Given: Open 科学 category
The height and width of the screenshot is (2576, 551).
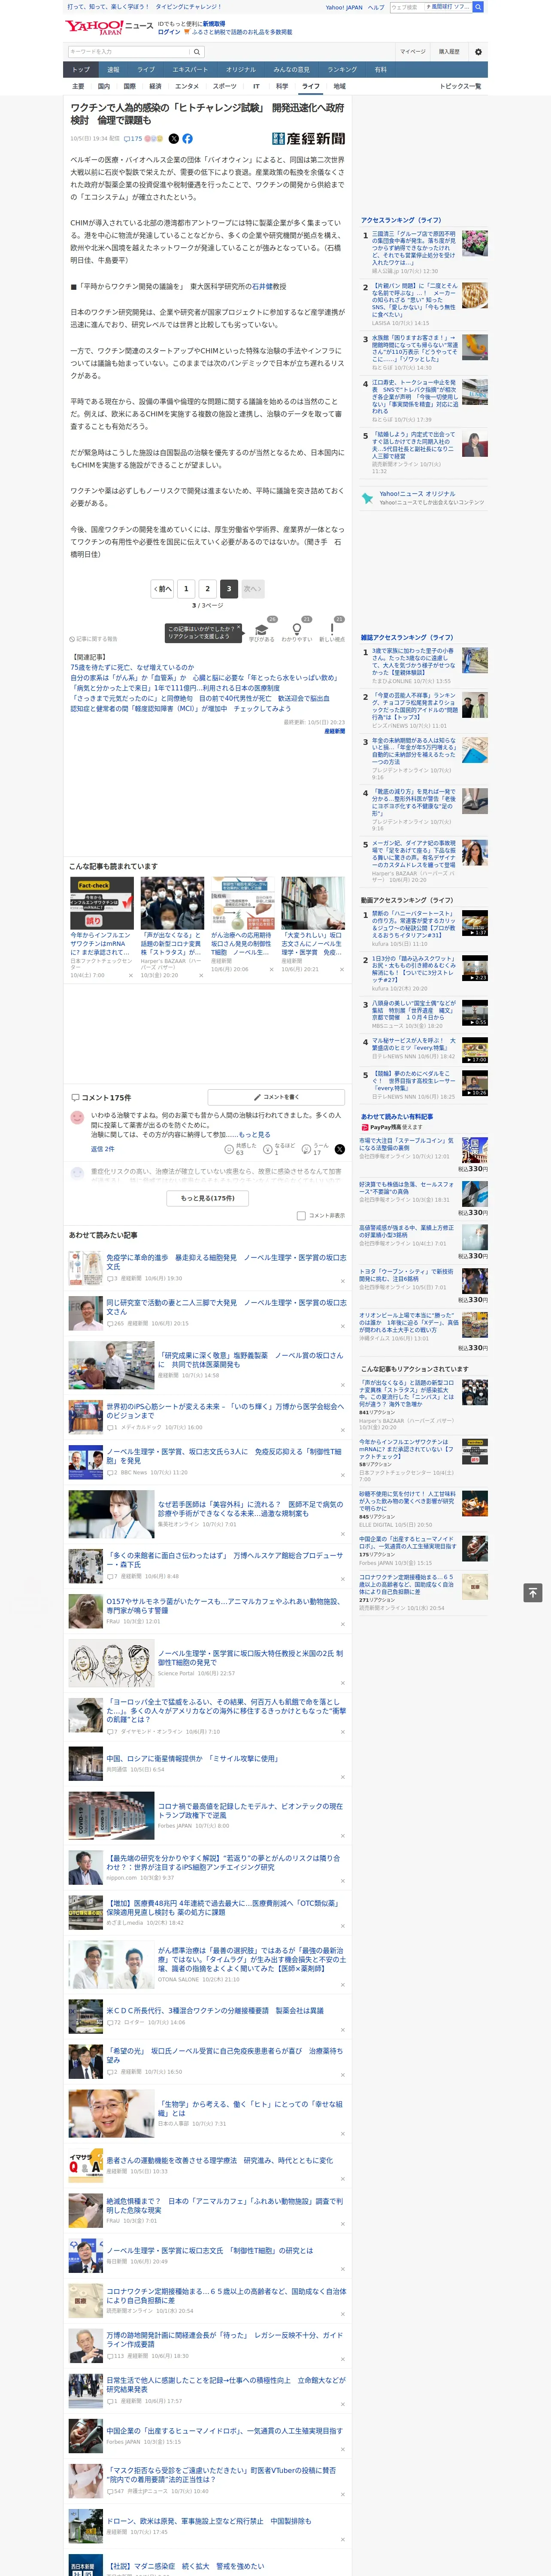Looking at the screenshot, I should (282, 86).
